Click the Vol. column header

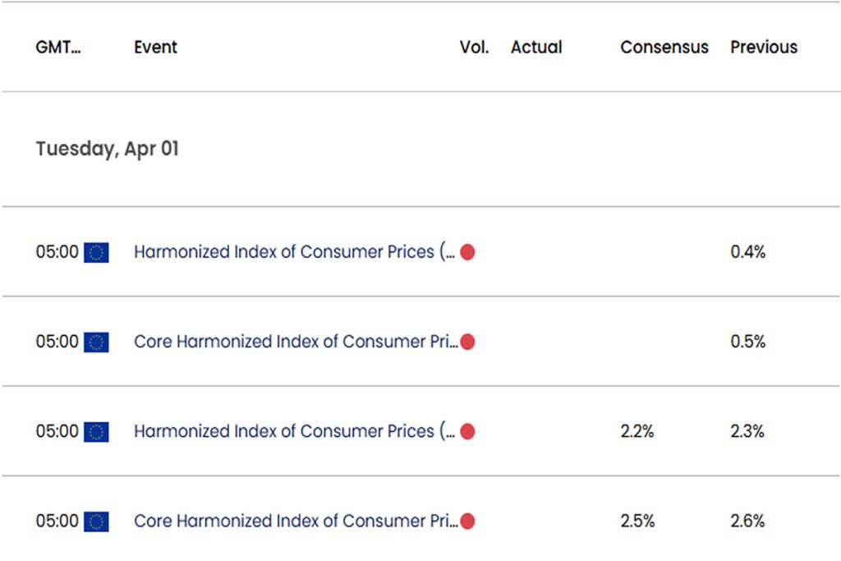tap(474, 47)
